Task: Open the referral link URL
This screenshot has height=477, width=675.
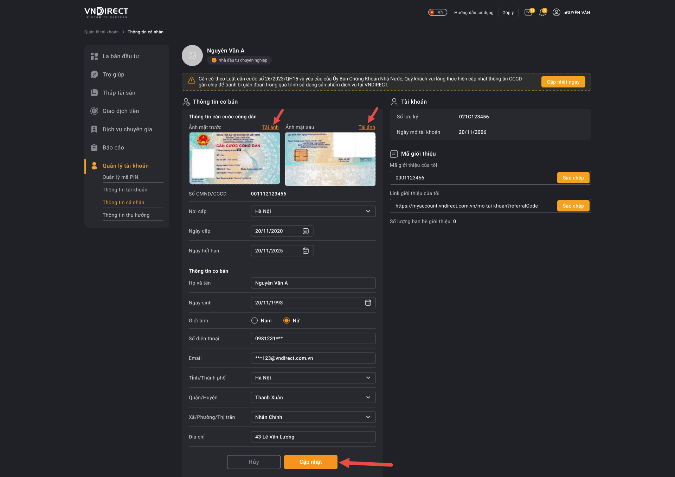Action: [x=467, y=206]
